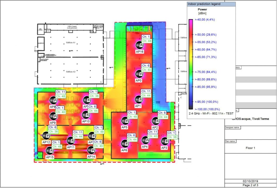Click the 'GROS acque, Tivoli Terme' title text
Screen dimensions: 277x188
[250, 119]
